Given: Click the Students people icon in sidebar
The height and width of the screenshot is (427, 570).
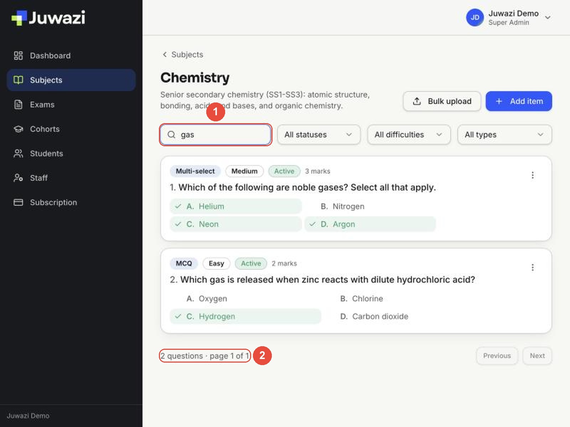Looking at the screenshot, I should [x=18, y=153].
